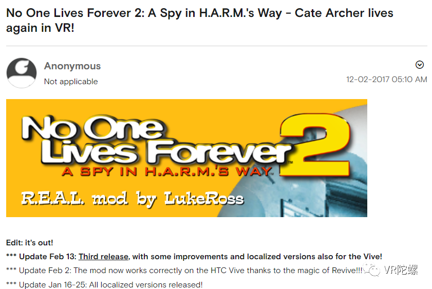
Task: Click the bold Update Feb 13 text
Action: [47, 257]
